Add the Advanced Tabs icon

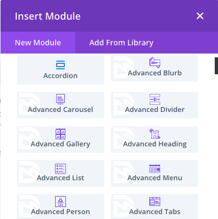click(155, 202)
